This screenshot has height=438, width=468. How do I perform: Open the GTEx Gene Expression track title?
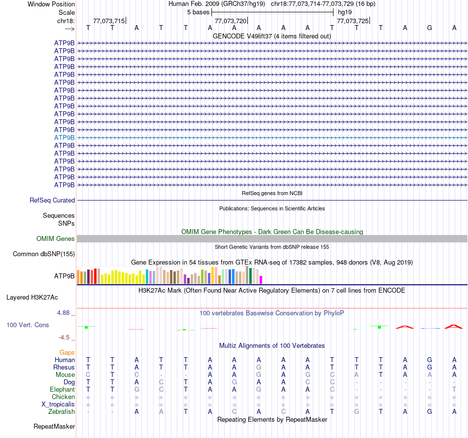(x=272, y=263)
